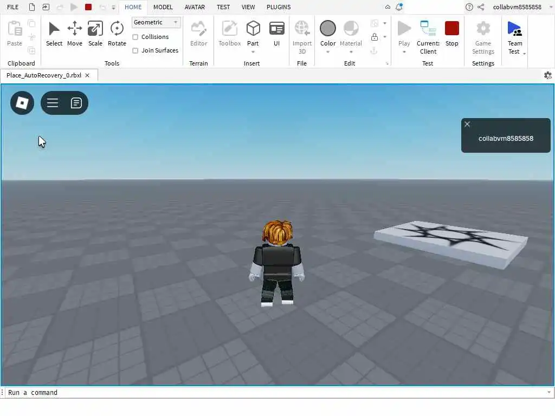This screenshot has width=555, height=416.
Task: Pick the Rotate tool
Action: coord(117,34)
